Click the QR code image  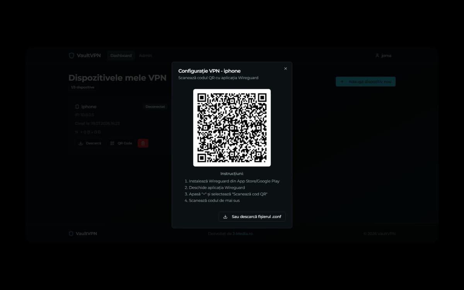click(x=232, y=128)
